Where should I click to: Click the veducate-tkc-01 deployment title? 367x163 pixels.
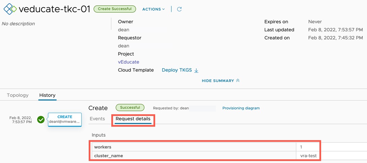coord(54,9)
